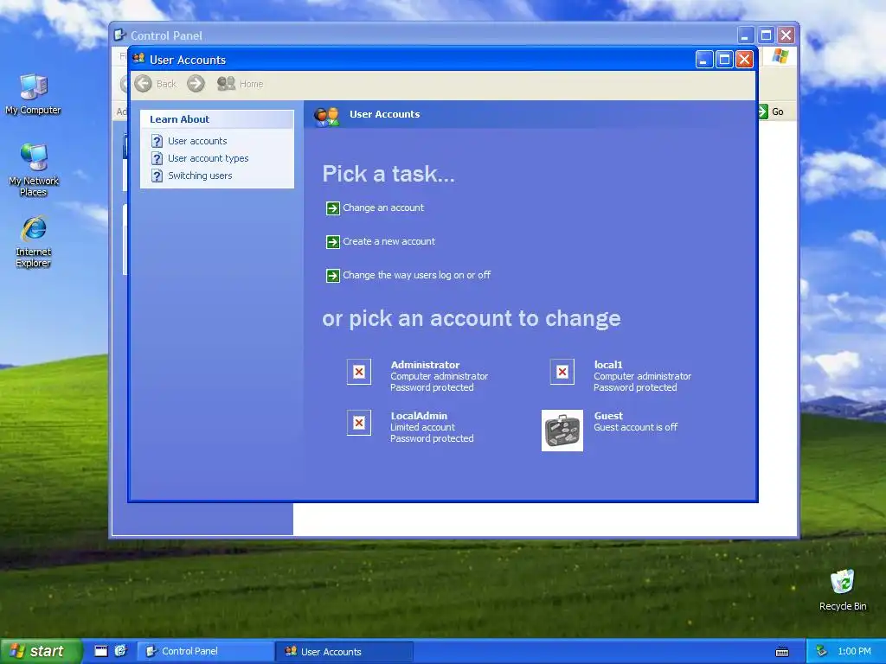886x664 pixels.
Task: Click the 1:00 PM clock
Action: [x=854, y=651]
